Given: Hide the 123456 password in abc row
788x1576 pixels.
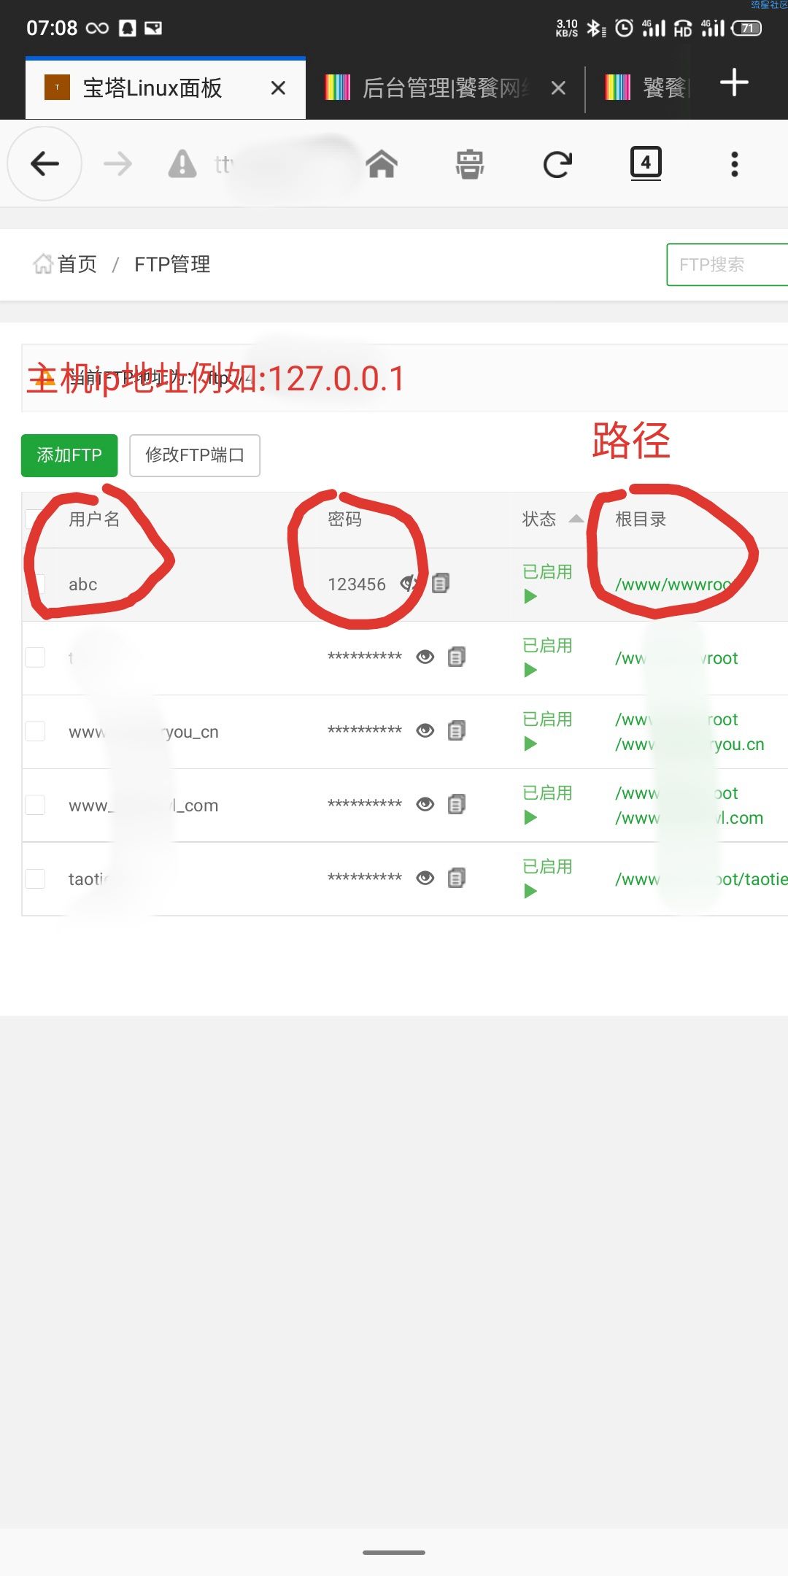Looking at the screenshot, I should pyautogui.click(x=410, y=583).
